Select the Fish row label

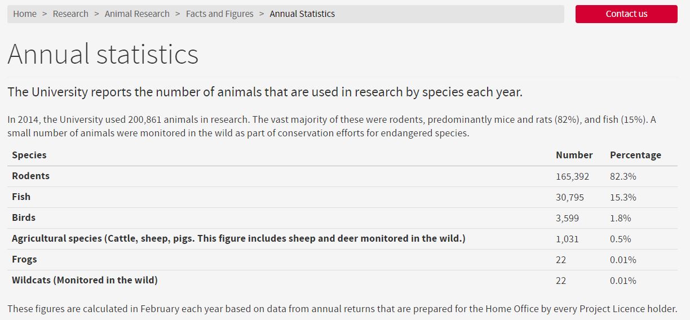tap(21, 197)
